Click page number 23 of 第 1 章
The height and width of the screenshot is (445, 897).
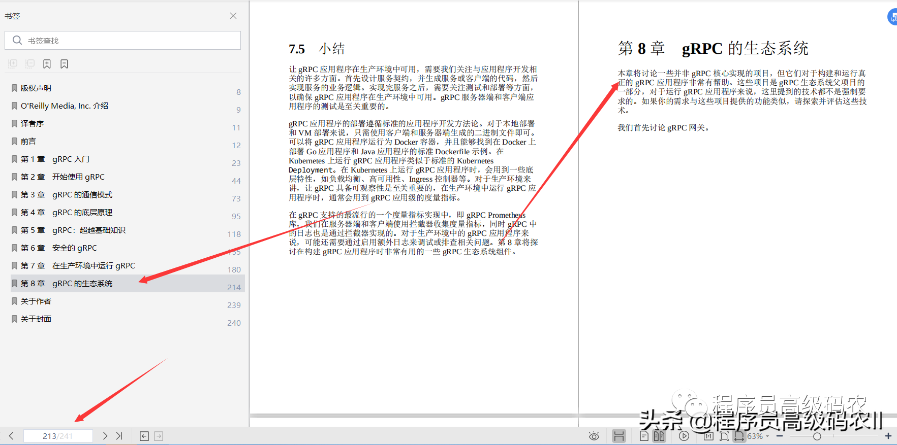pyautogui.click(x=236, y=163)
